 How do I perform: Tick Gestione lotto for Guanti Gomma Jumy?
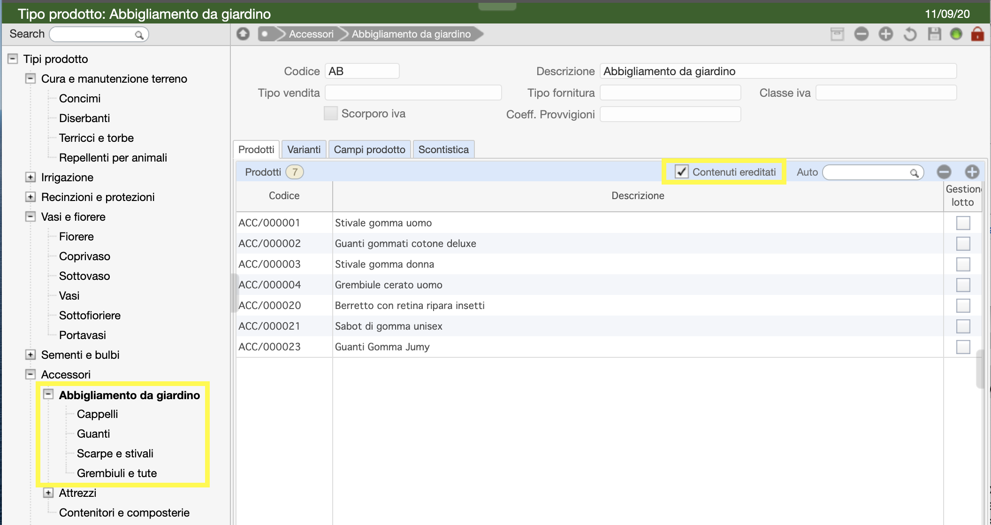point(963,347)
